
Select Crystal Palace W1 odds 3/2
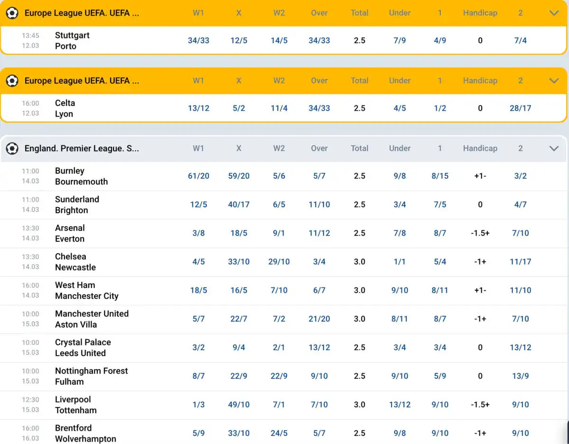pos(198,347)
